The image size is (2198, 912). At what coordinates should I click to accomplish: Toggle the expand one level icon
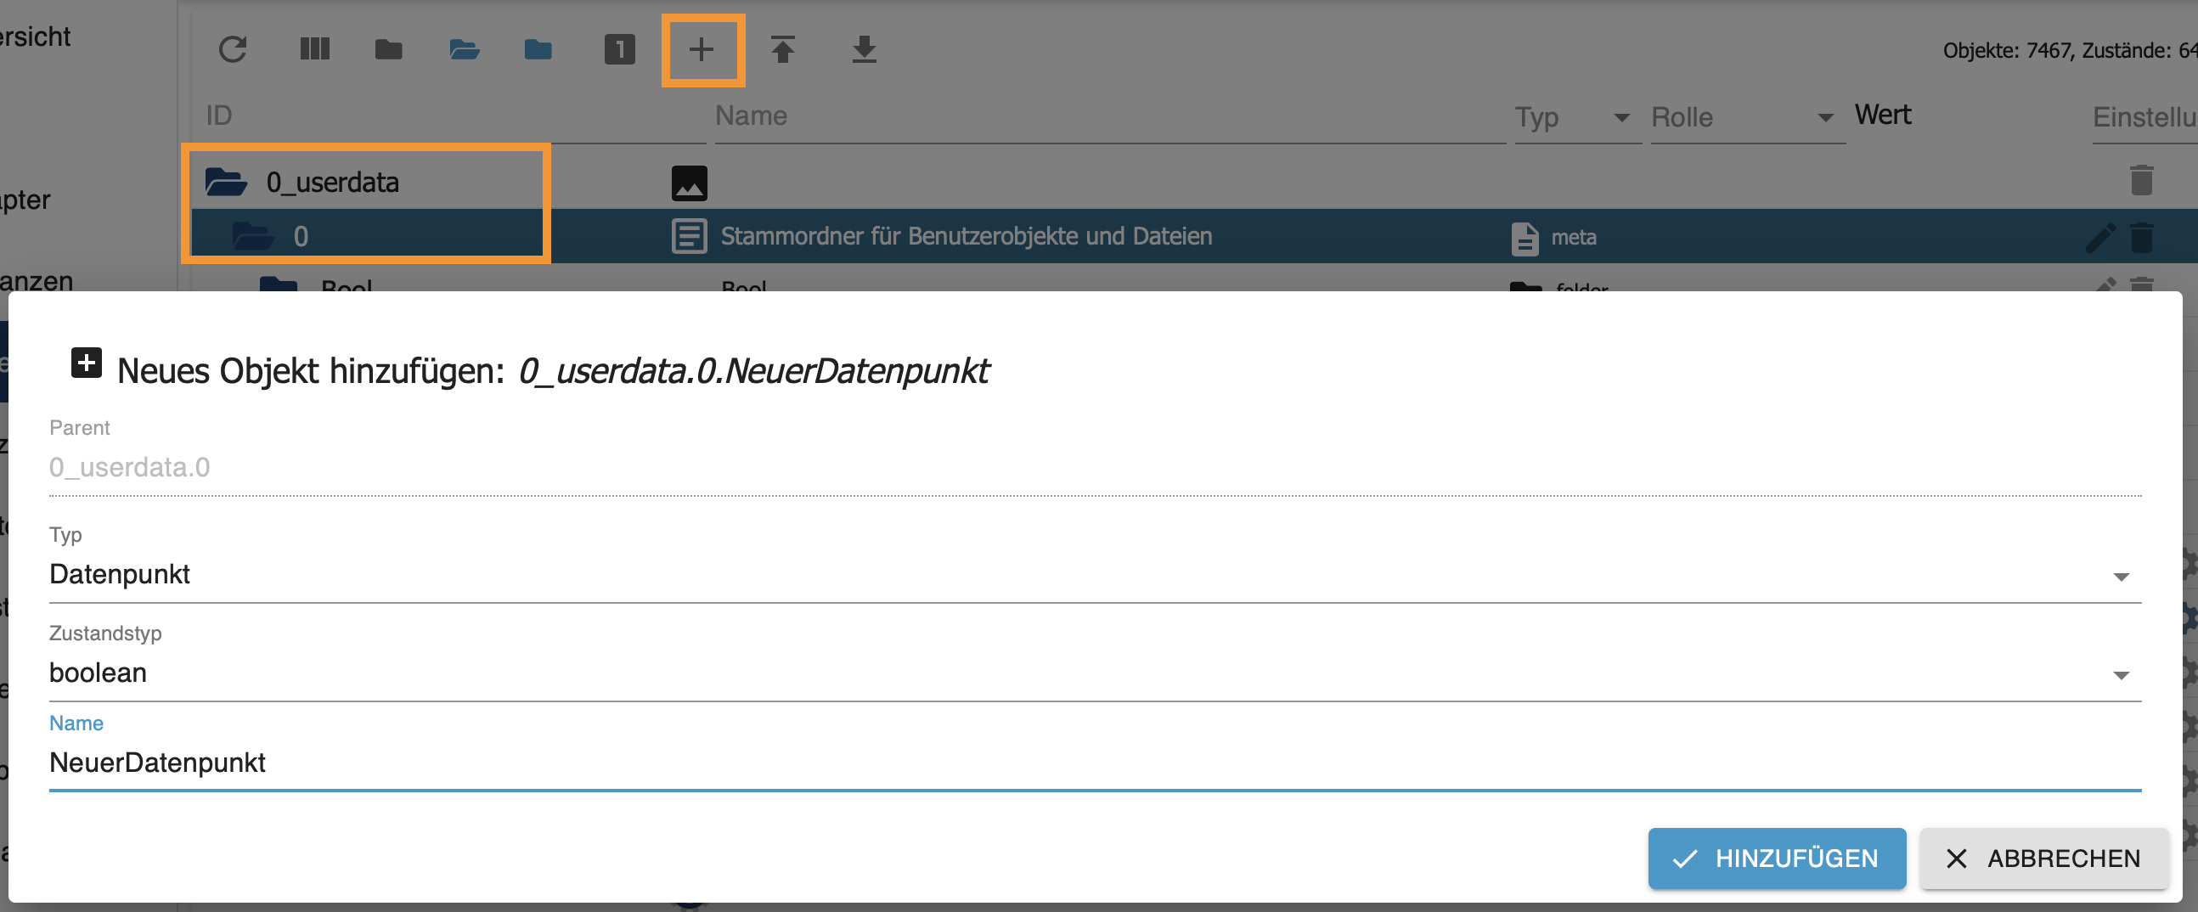click(619, 49)
